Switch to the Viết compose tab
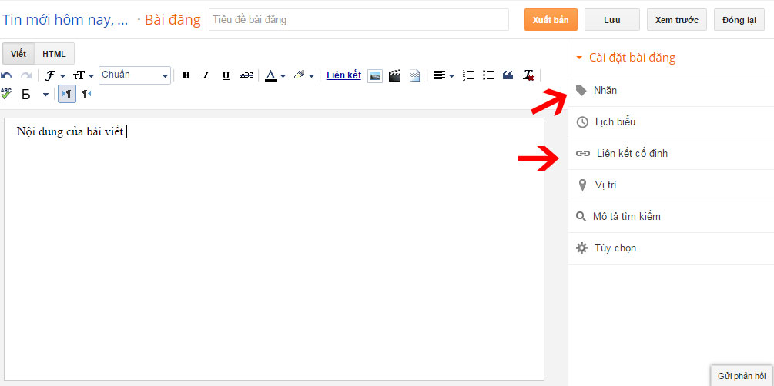The width and height of the screenshot is (774, 386). point(18,54)
